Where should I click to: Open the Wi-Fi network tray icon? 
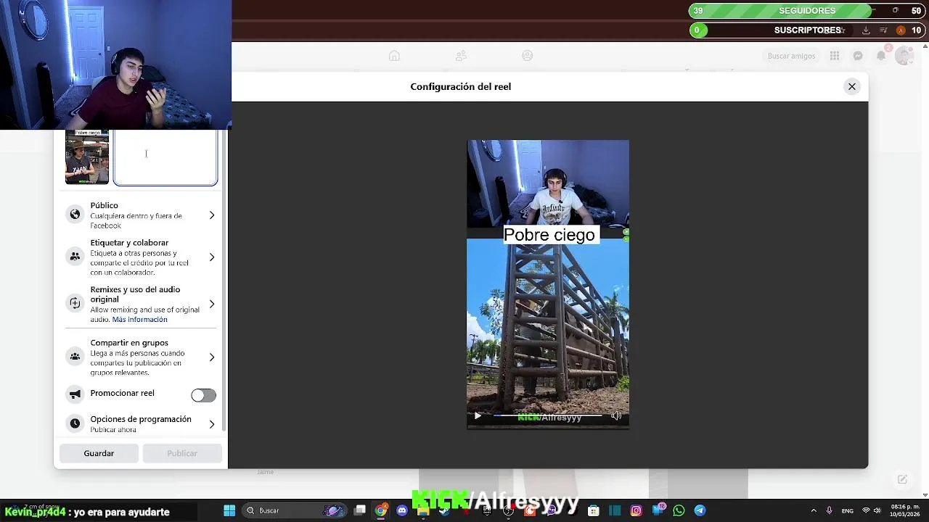coord(865,510)
